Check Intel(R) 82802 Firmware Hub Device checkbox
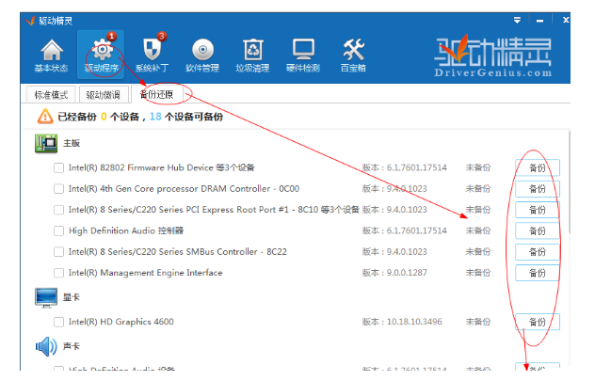Viewport: 595px width, 381px height. coord(59,167)
